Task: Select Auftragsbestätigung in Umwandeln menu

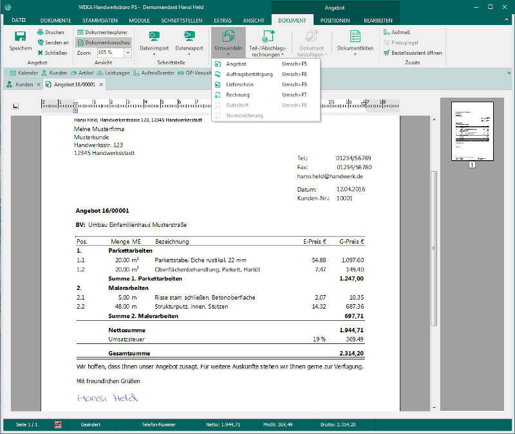Action: [x=266, y=74]
